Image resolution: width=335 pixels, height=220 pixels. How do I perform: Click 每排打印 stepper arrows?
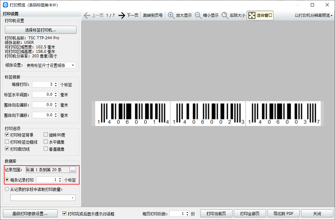coord(56,84)
